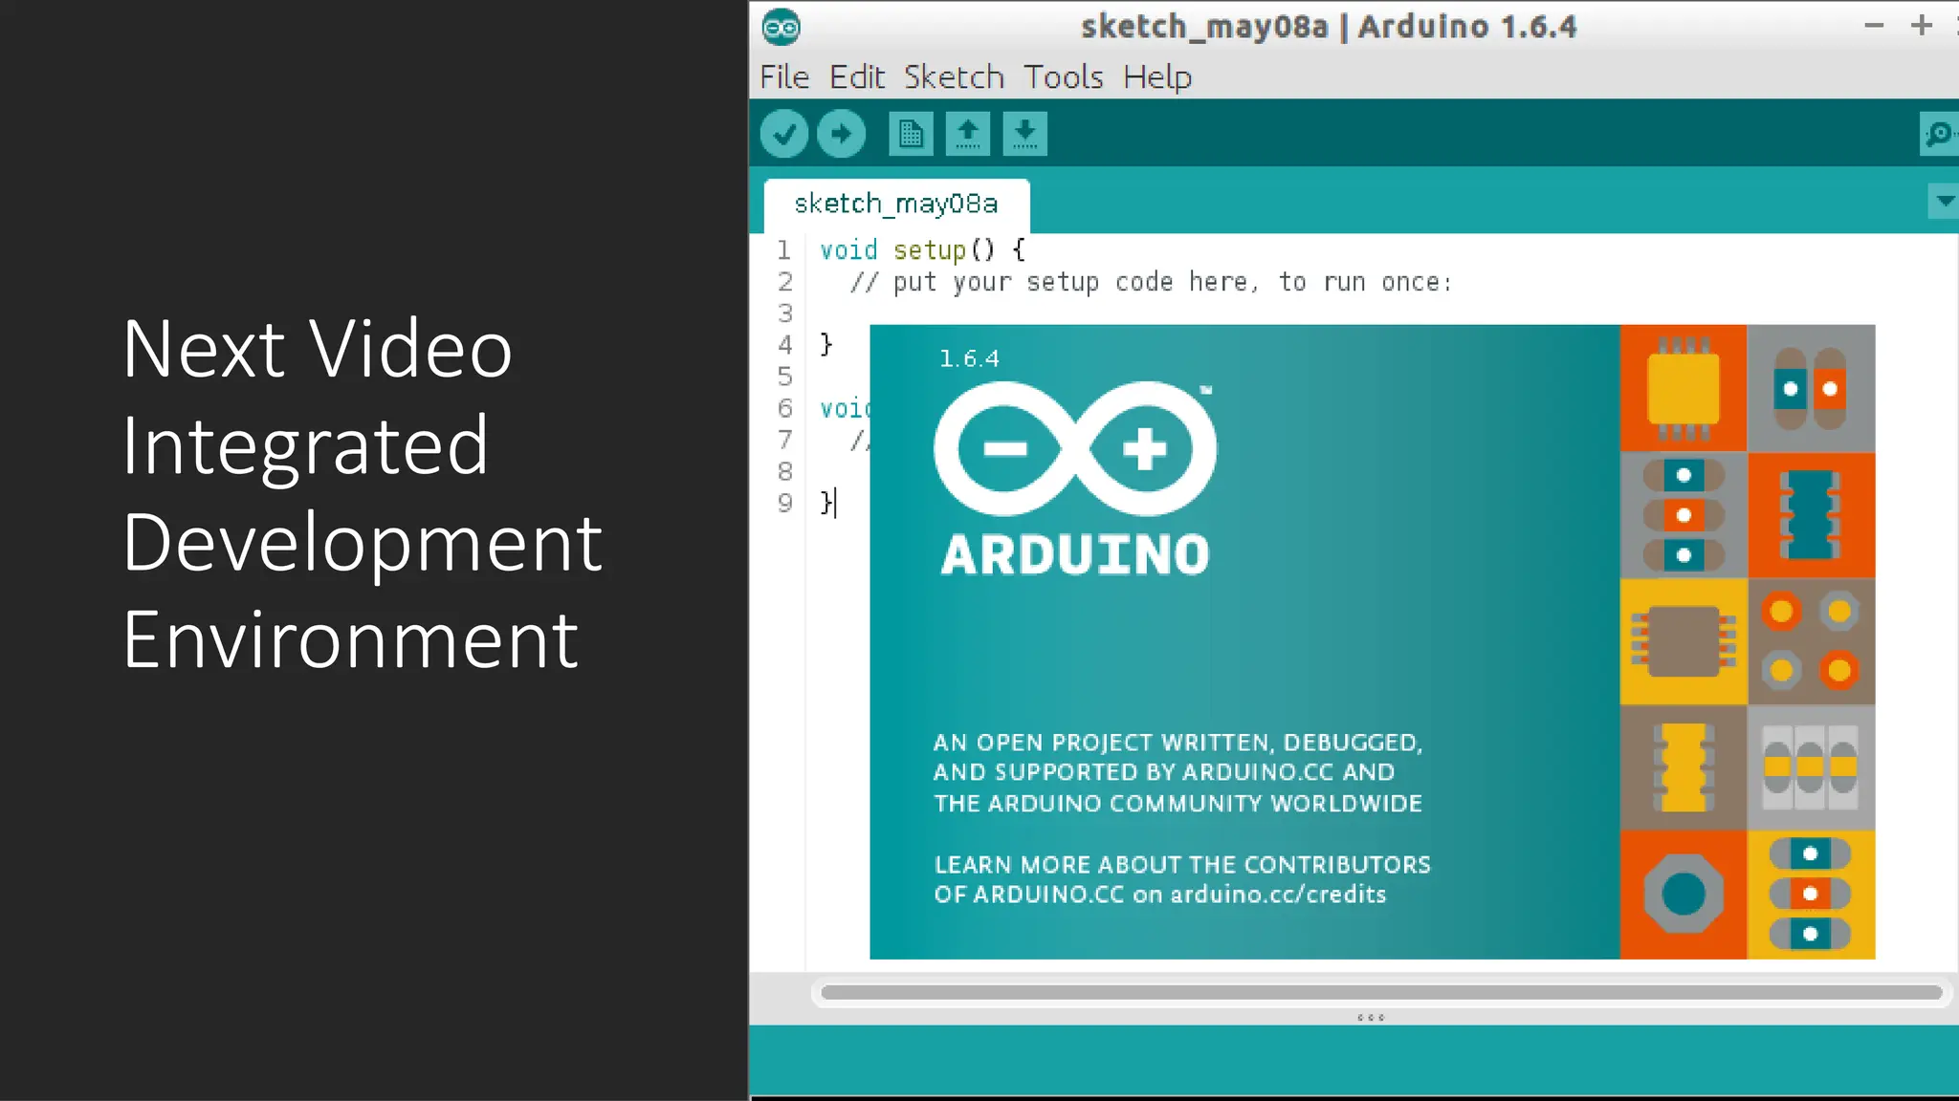1959x1101 pixels.
Task: Click the closing brace on line 4
Action: pyautogui.click(x=826, y=344)
